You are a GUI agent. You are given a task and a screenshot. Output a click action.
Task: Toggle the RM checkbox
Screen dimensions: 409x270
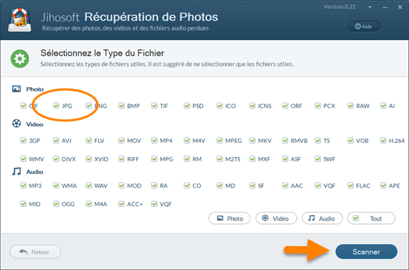tap(187, 159)
